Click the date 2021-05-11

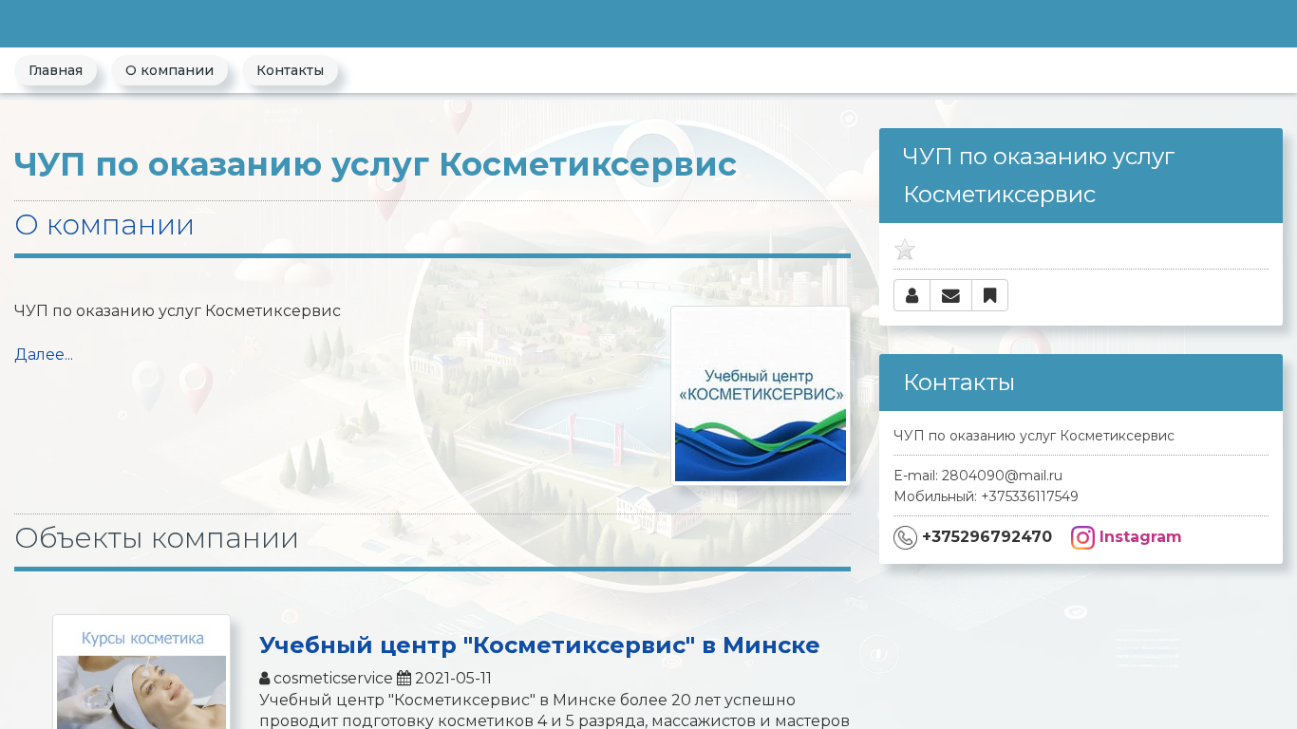coord(453,679)
